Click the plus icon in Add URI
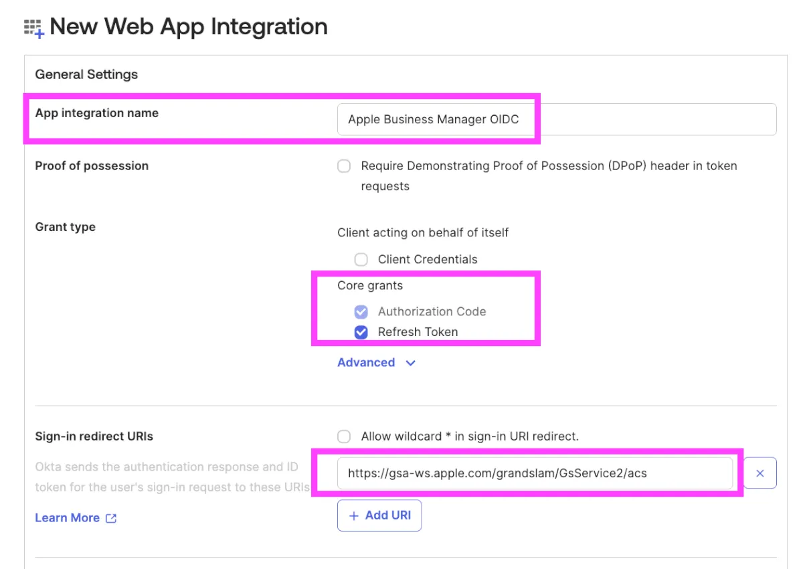The width and height of the screenshot is (803, 569). pos(354,515)
